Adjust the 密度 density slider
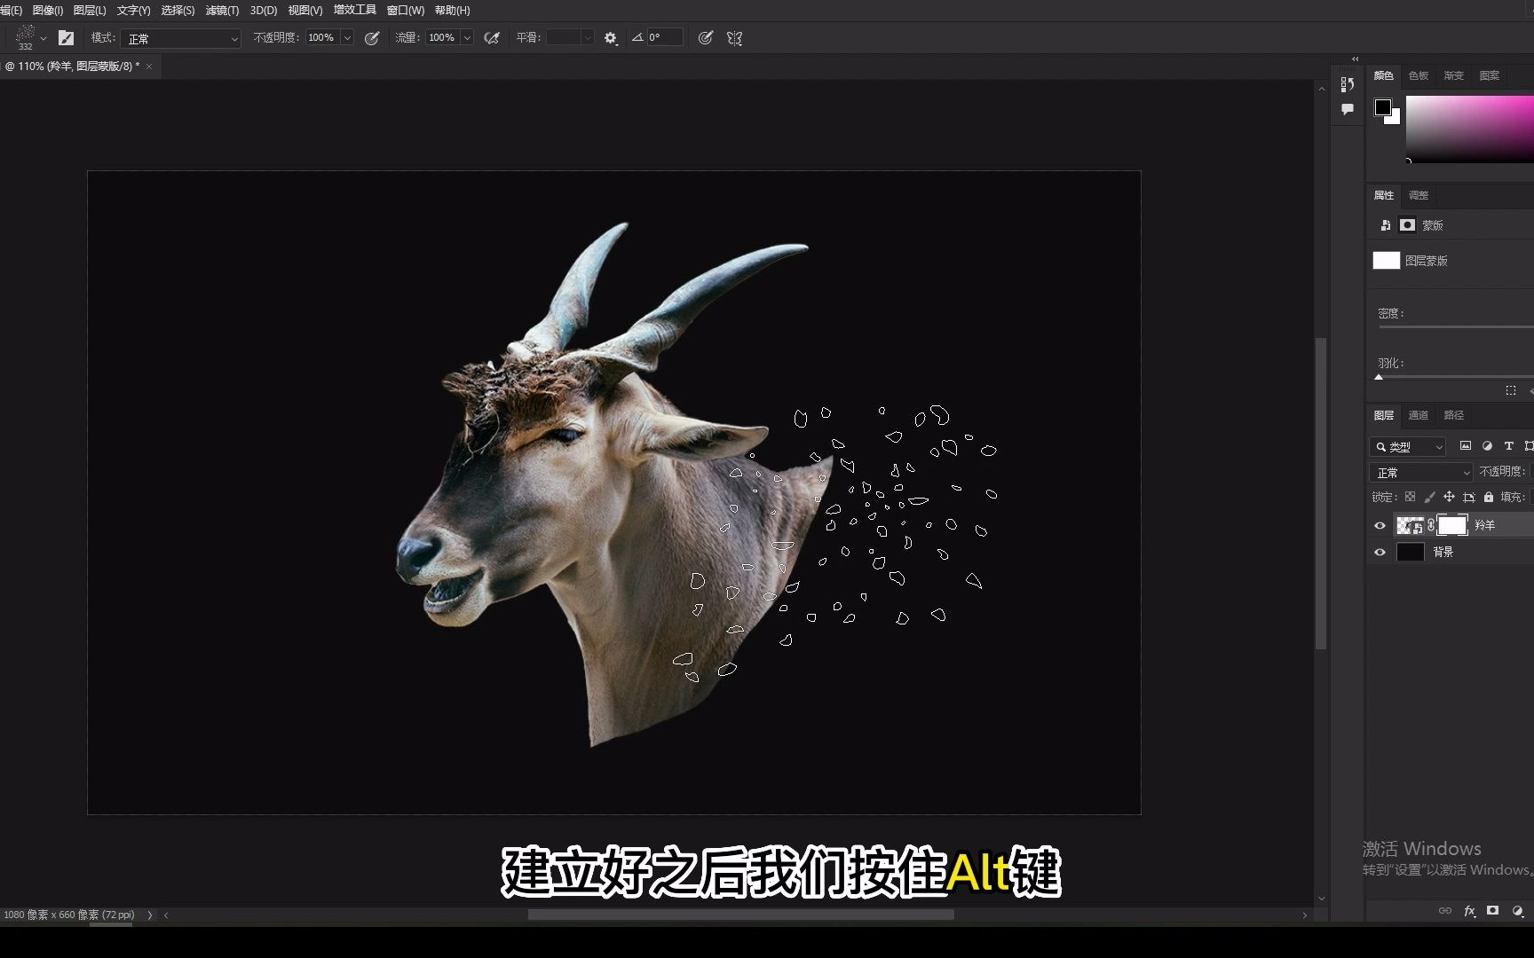 point(1456,326)
